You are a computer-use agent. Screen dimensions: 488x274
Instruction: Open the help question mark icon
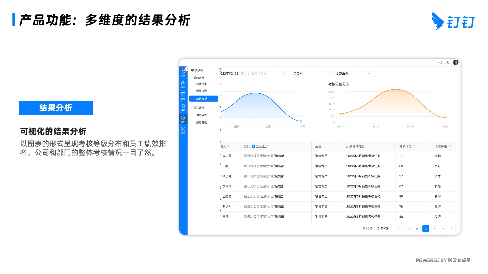pyautogui.click(x=447, y=62)
